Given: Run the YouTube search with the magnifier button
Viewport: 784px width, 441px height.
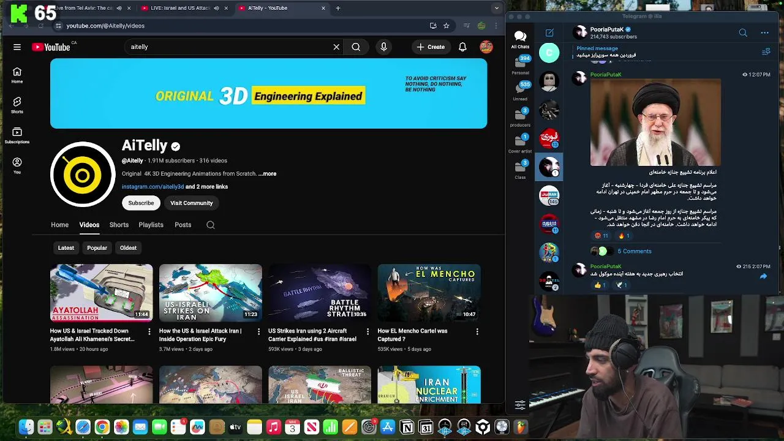Looking at the screenshot, I should [356, 47].
